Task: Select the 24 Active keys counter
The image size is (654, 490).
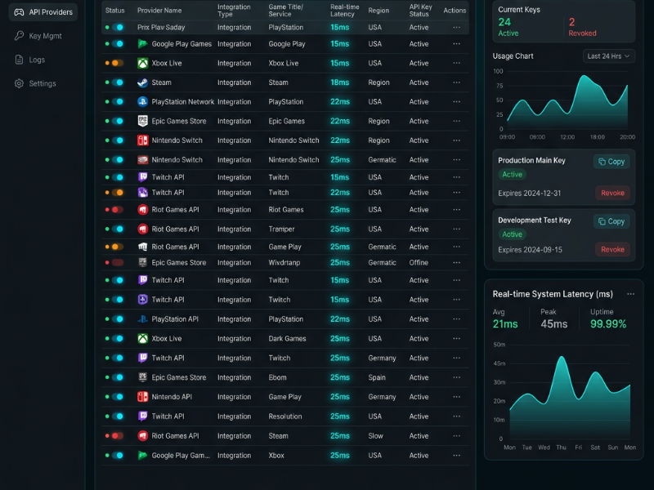Action: coord(508,27)
